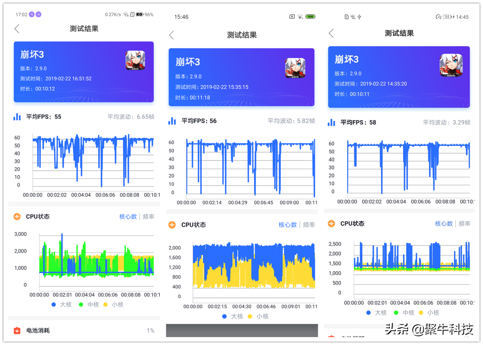Click 平均FPS: 55 label
The width and height of the screenshot is (483, 345).
tap(43, 117)
